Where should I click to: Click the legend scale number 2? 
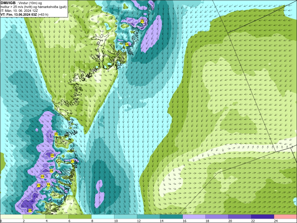pos(24,221)
